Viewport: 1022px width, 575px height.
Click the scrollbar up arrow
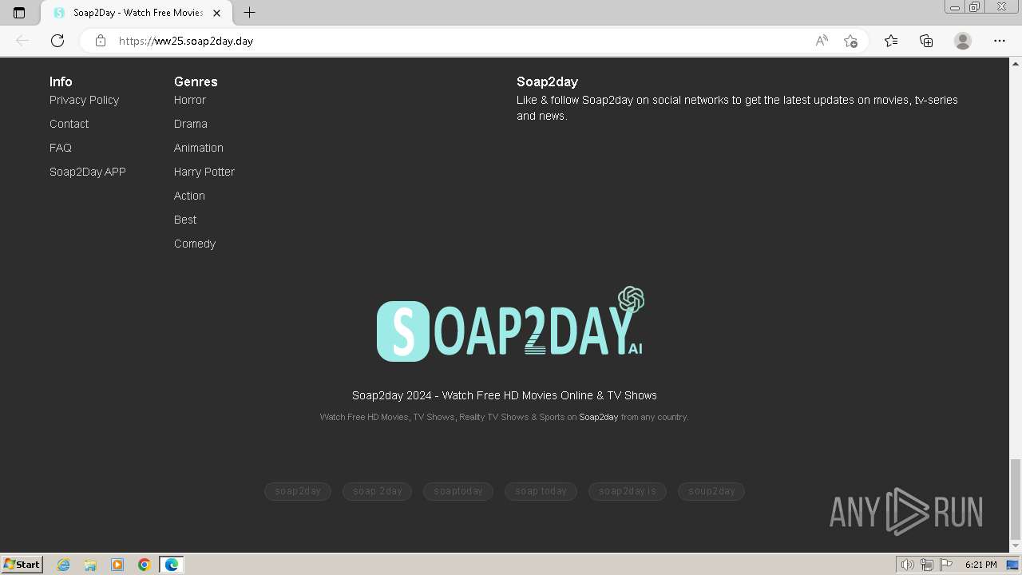[x=1016, y=63]
